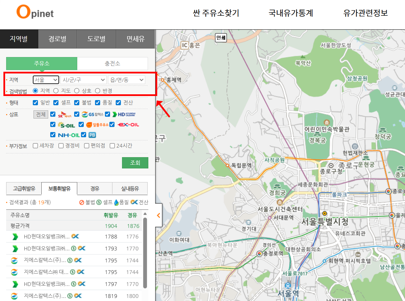Screen dimensions: 405x301
Task: Uncheck the SK에너지 brand checkbox
Action: click(x=53, y=114)
